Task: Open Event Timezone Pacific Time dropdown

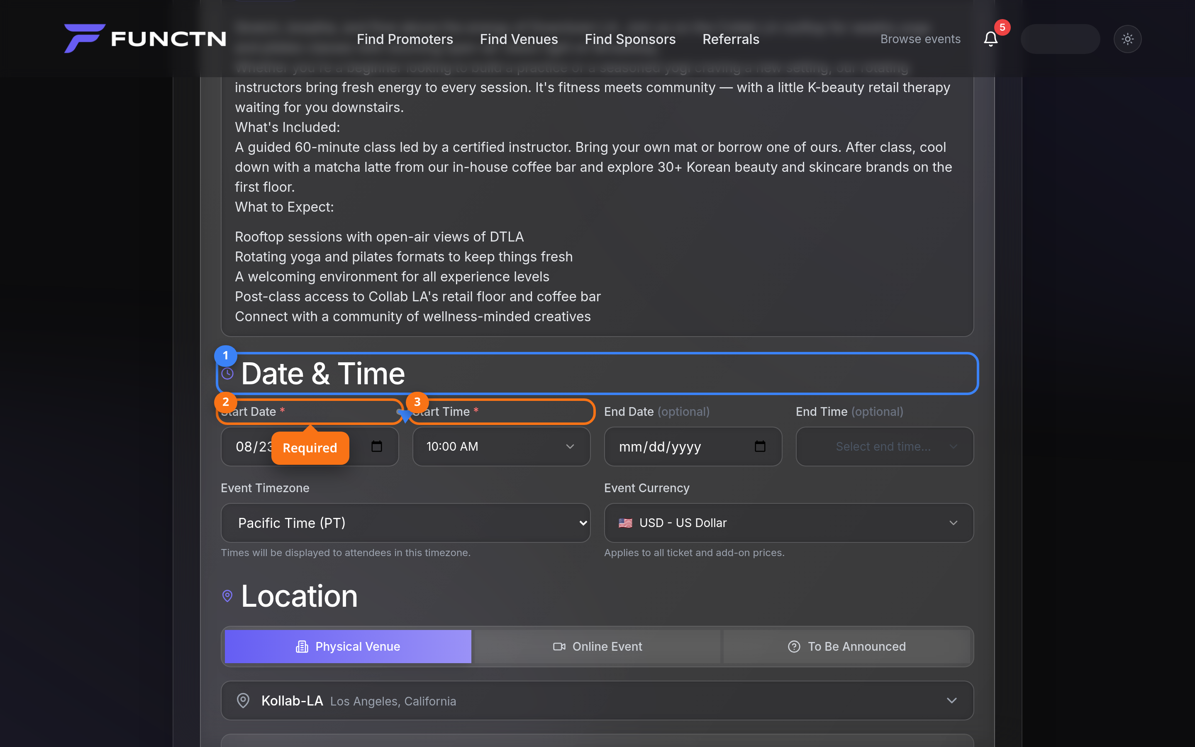Action: [x=405, y=523]
